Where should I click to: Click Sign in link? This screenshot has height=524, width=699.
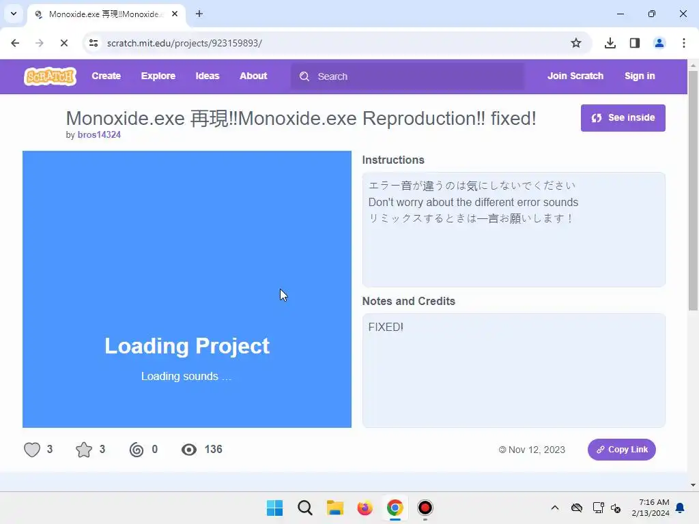click(640, 76)
